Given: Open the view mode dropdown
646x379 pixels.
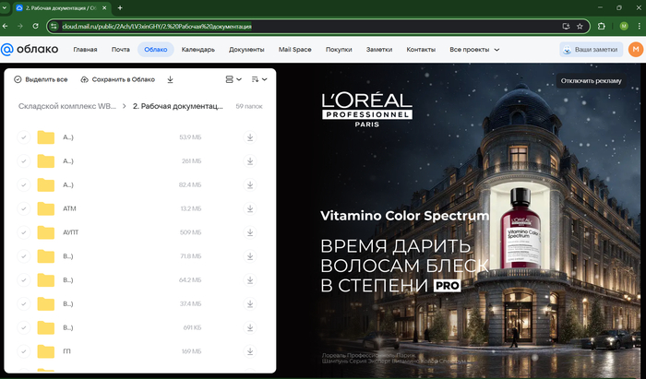Looking at the screenshot, I should [x=233, y=79].
